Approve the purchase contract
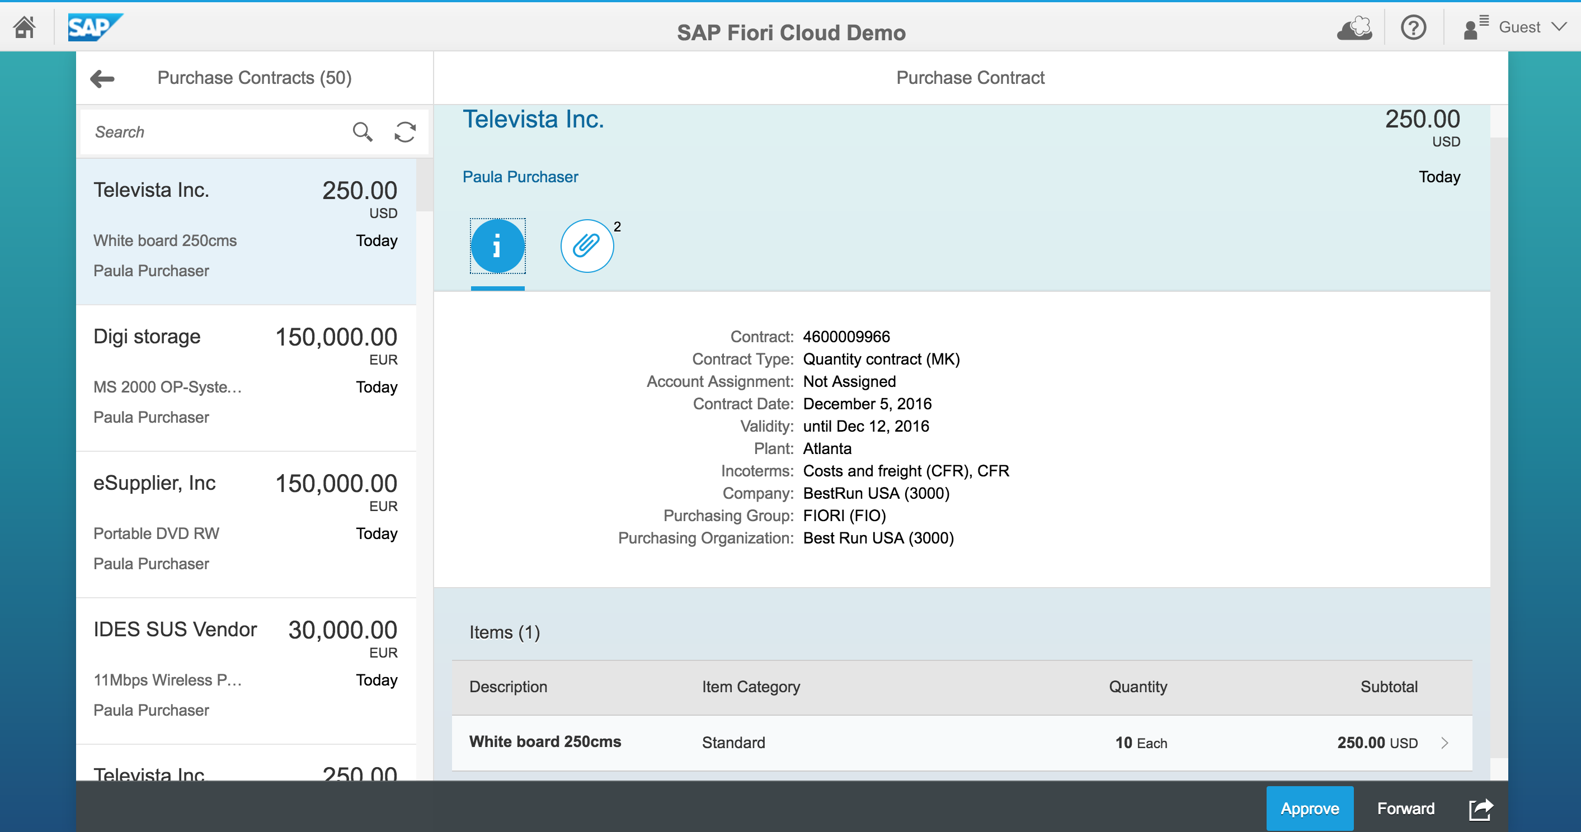 [x=1310, y=809]
